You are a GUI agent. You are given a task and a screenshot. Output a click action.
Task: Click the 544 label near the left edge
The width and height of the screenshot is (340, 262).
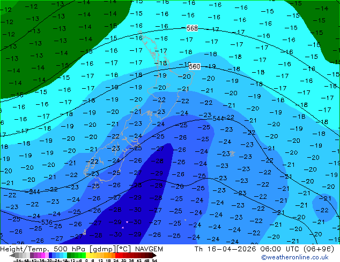coord(34,192)
